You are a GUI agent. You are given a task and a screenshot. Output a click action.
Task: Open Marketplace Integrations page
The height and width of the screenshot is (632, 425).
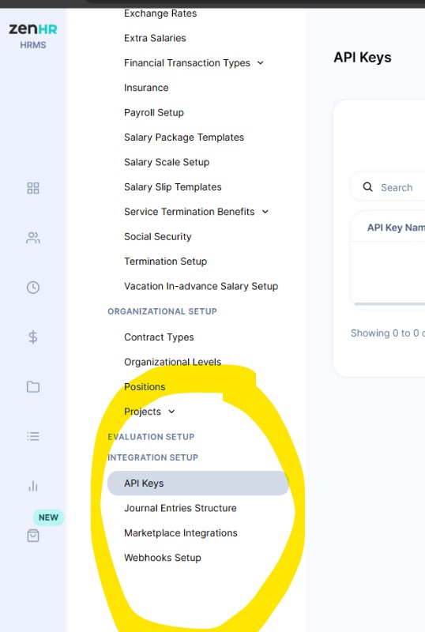pyautogui.click(x=181, y=532)
